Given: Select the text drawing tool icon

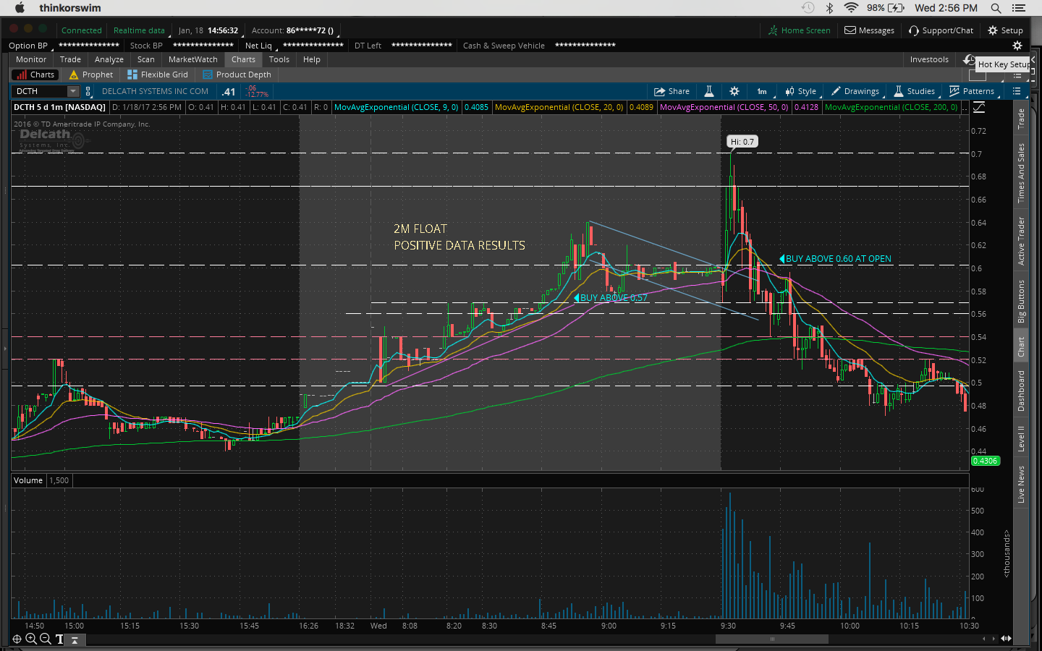Looking at the screenshot, I should (59, 639).
